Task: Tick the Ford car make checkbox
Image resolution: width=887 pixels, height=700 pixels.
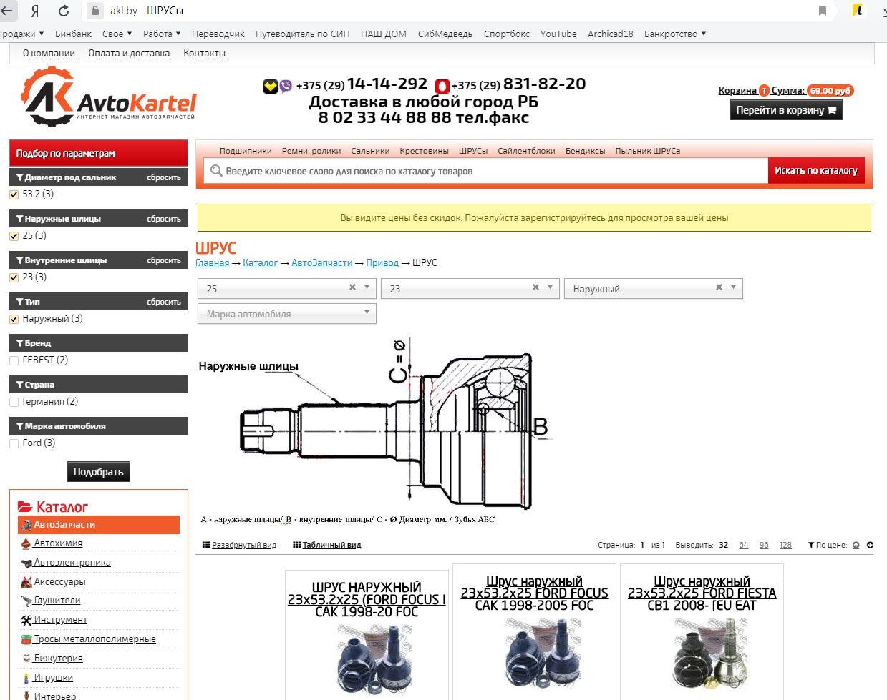Action: (x=14, y=443)
